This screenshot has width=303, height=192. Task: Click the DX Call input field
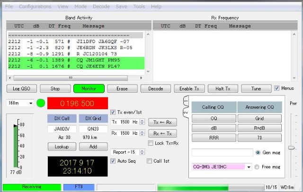pos(62,129)
